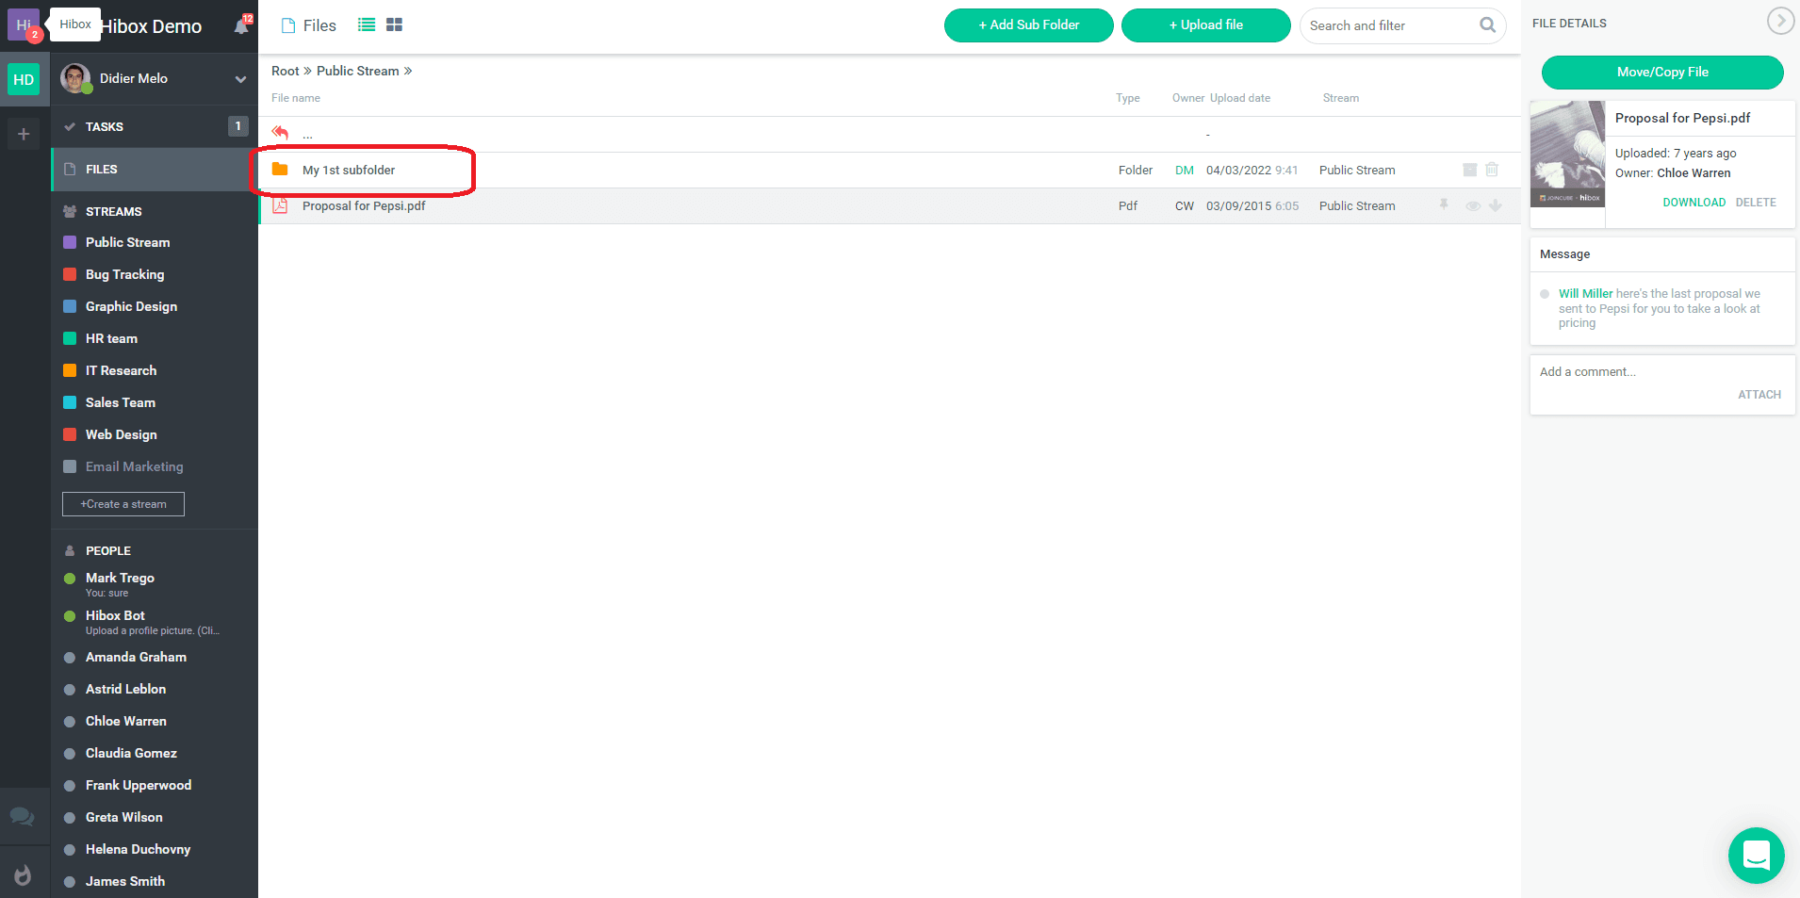Click the search magnifier icon
This screenshot has width=1800, height=898.
(1487, 25)
